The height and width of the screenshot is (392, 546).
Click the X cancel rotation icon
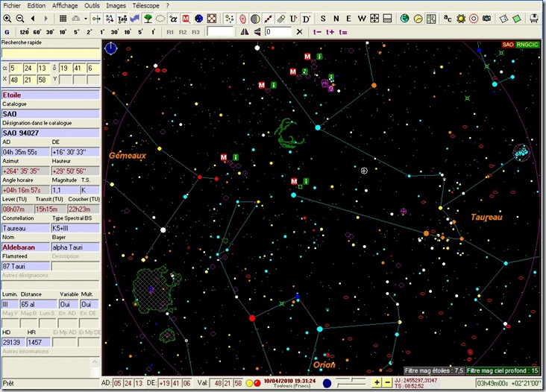(299, 32)
